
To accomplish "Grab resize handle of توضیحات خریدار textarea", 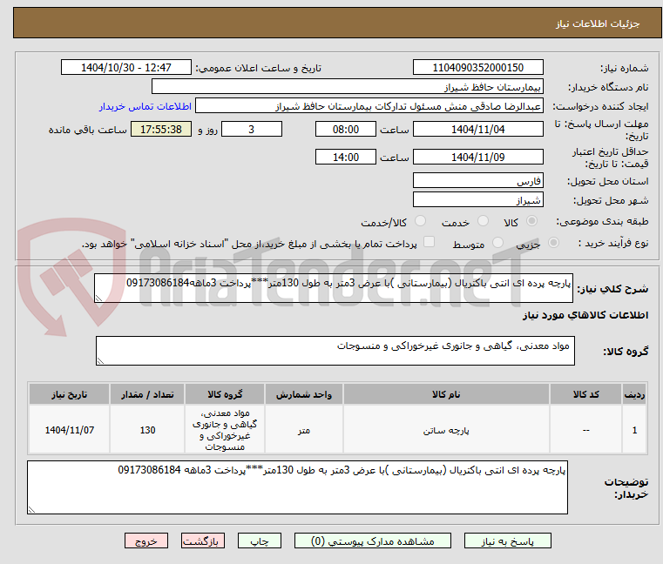I will tap(31, 510).
